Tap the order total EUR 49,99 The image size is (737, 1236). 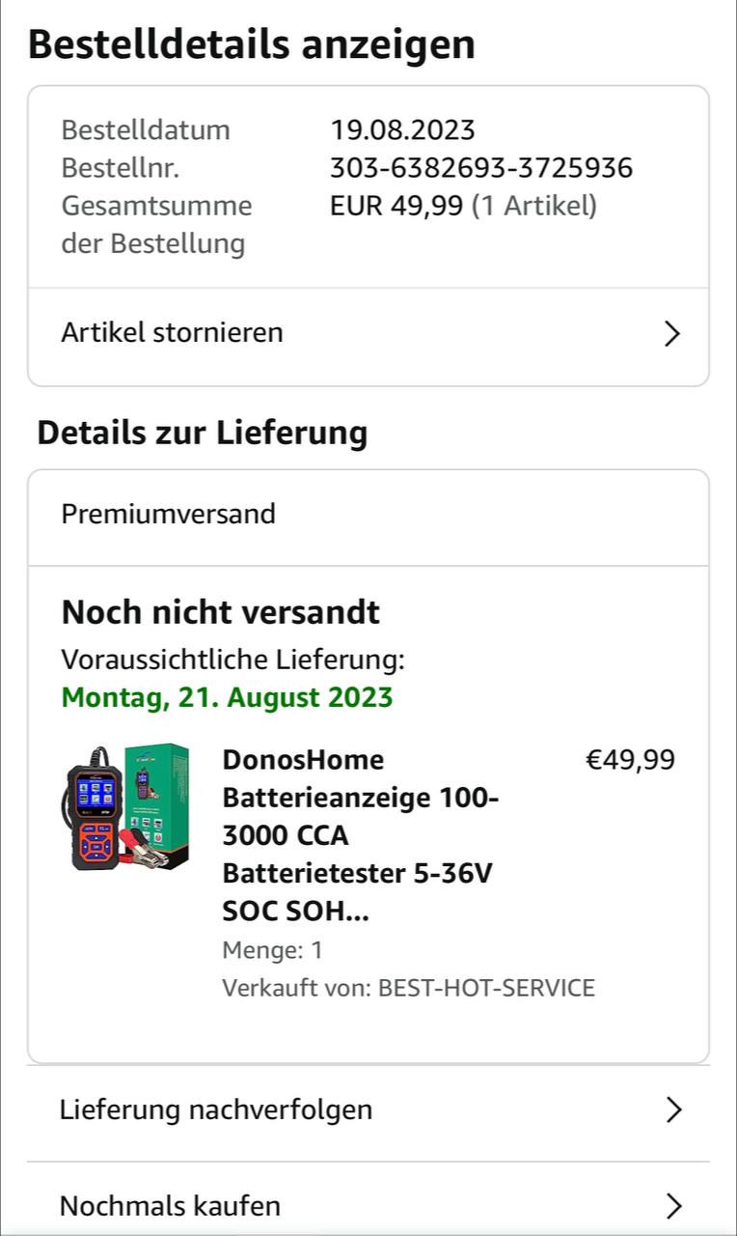point(396,206)
